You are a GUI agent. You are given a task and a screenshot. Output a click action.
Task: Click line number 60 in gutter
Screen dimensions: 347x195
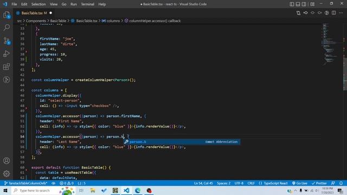22,167
